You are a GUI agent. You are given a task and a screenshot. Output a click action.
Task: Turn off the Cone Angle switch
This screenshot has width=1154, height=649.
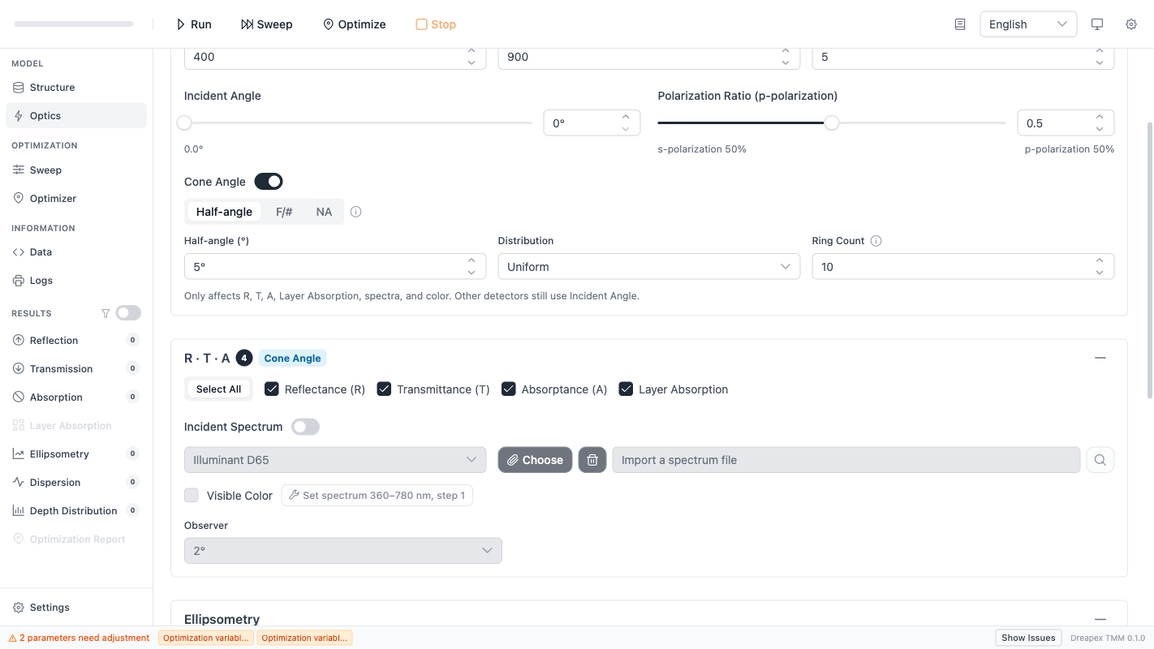(x=269, y=182)
